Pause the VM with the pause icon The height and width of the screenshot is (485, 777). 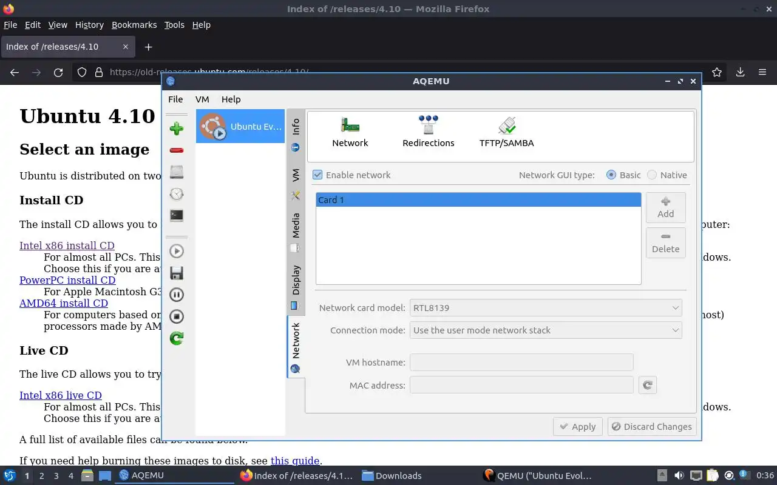point(177,295)
